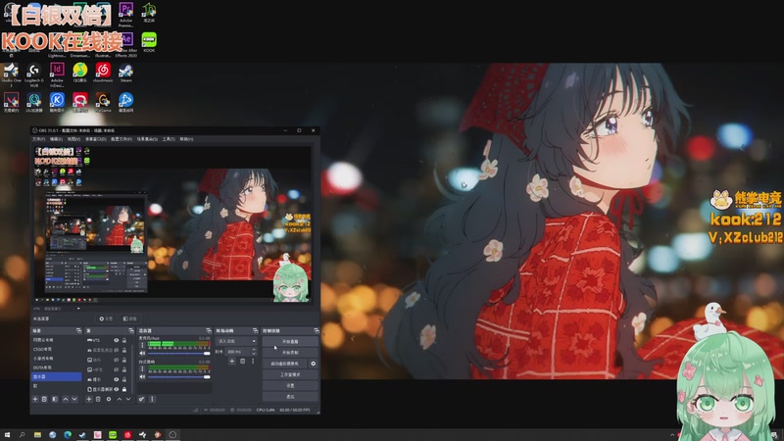
Task: Remove transition with trash icon
Action: click(242, 361)
